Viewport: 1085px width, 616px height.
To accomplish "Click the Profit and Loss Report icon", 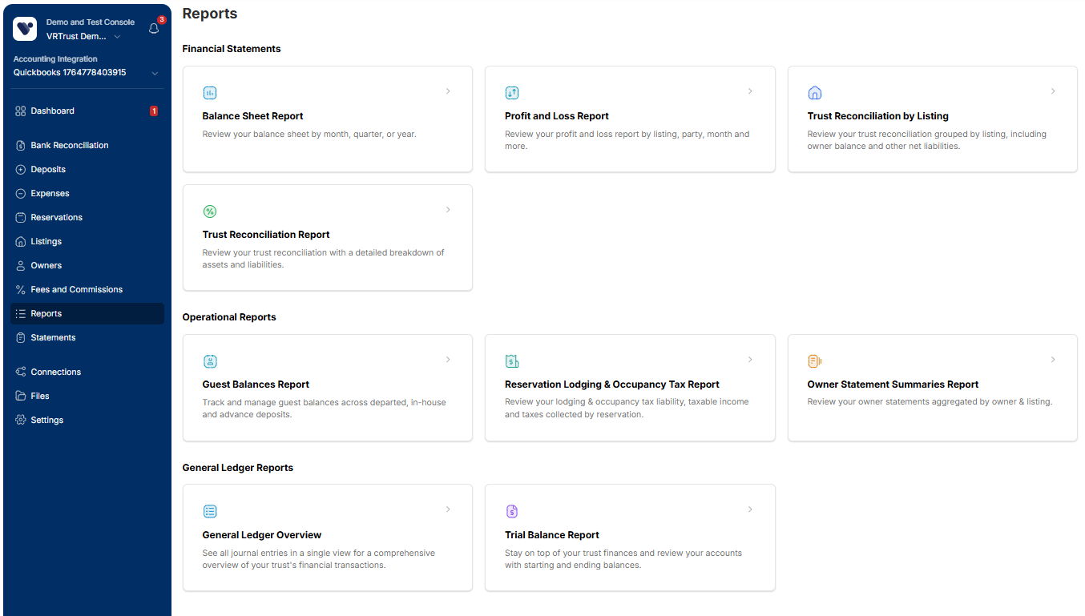I will coord(512,93).
